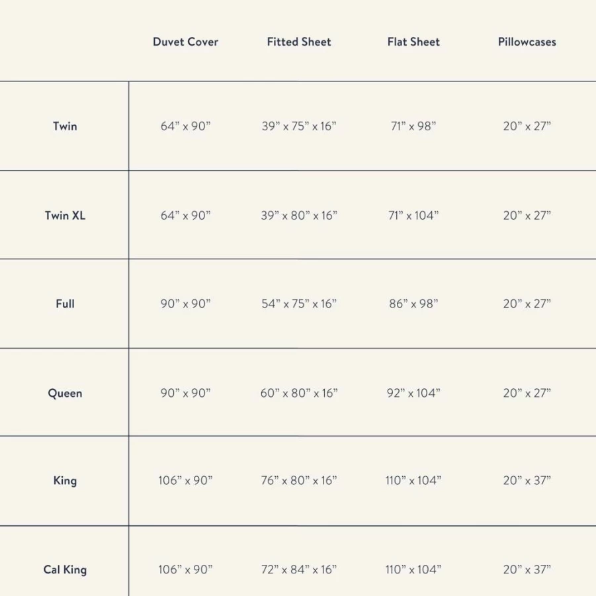
Task: Select Queen fitted sheet 60" x 80" x 16"
Action: point(299,393)
